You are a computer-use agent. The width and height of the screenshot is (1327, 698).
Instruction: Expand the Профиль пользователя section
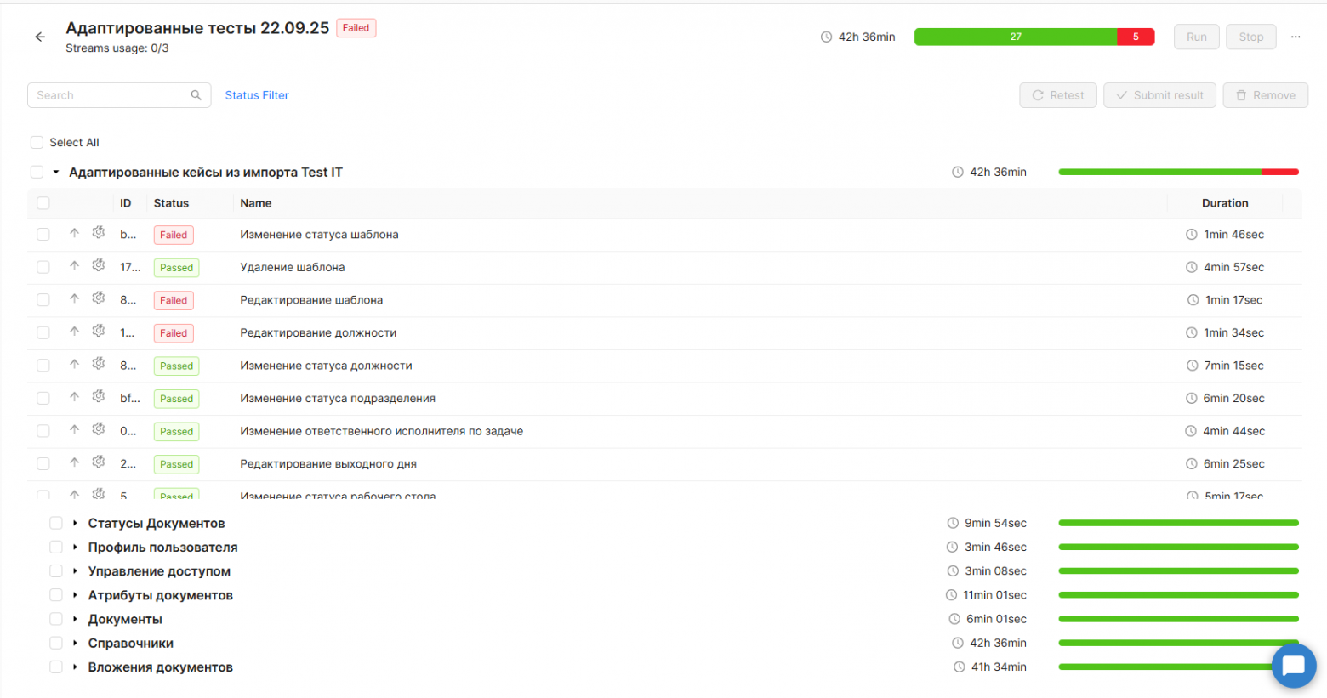[x=76, y=548]
